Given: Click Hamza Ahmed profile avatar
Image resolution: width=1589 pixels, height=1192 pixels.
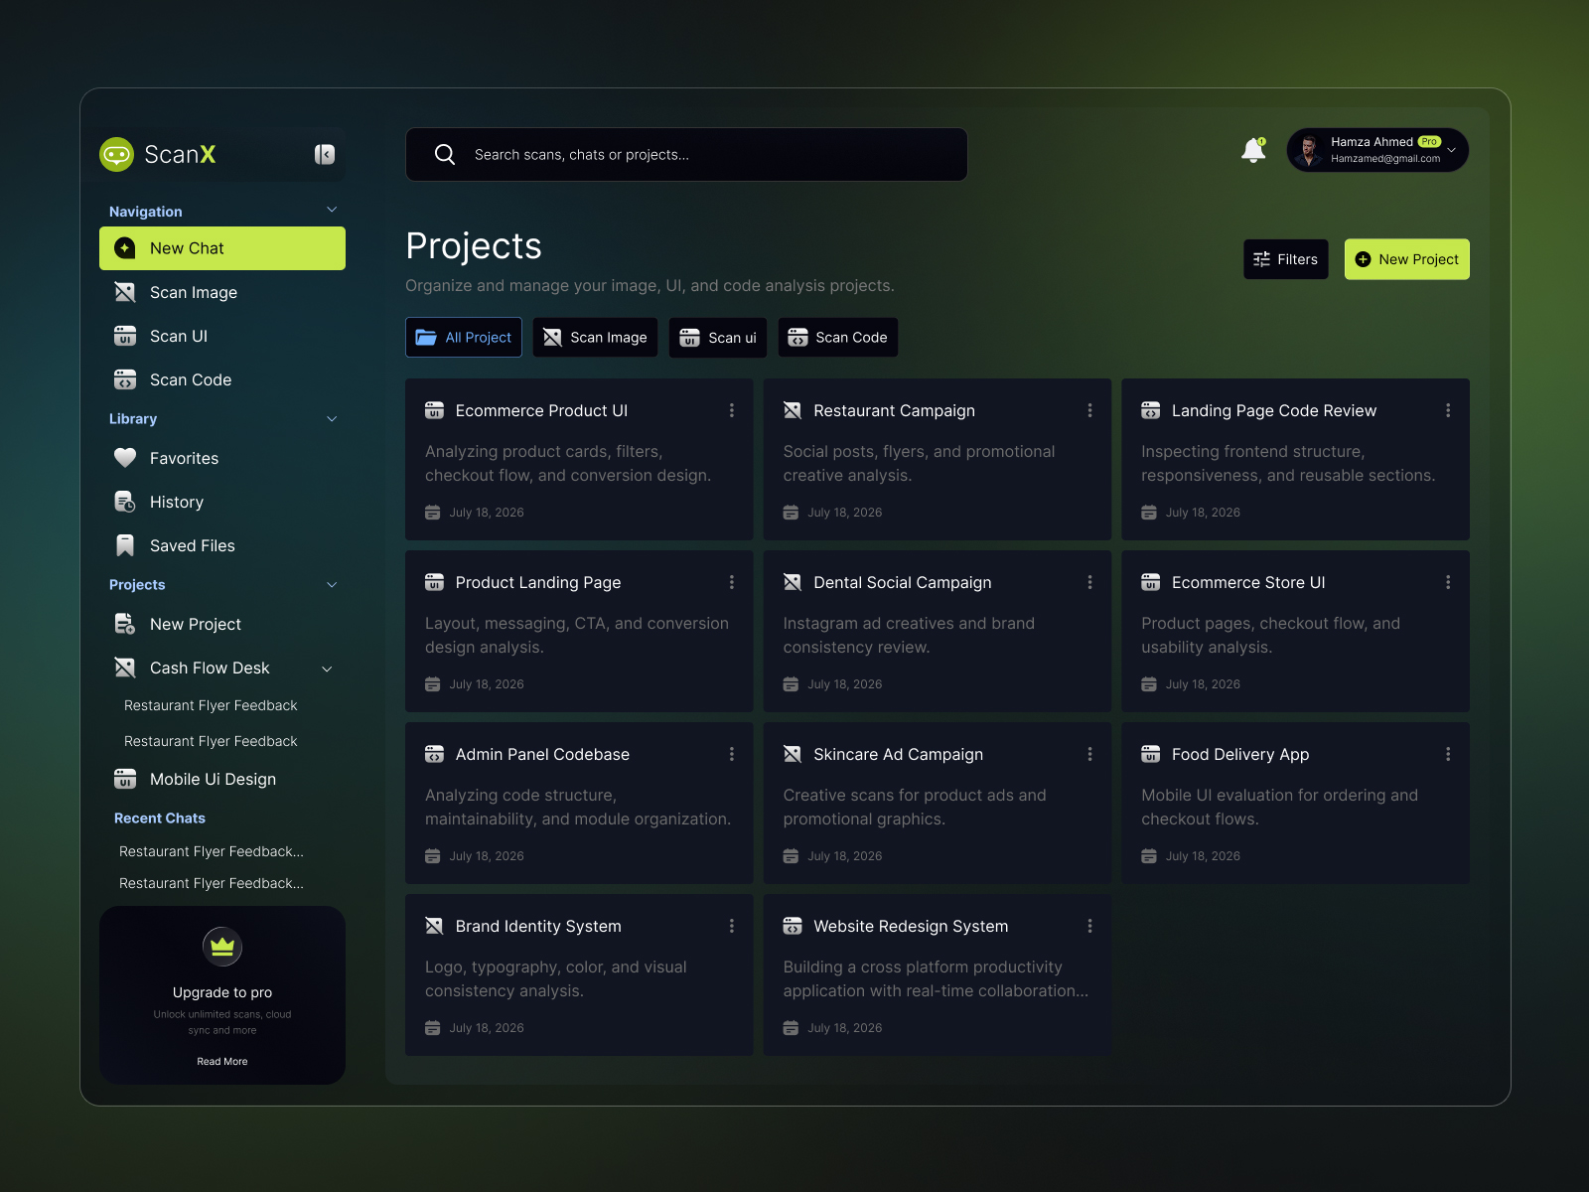Looking at the screenshot, I should click(x=1309, y=150).
